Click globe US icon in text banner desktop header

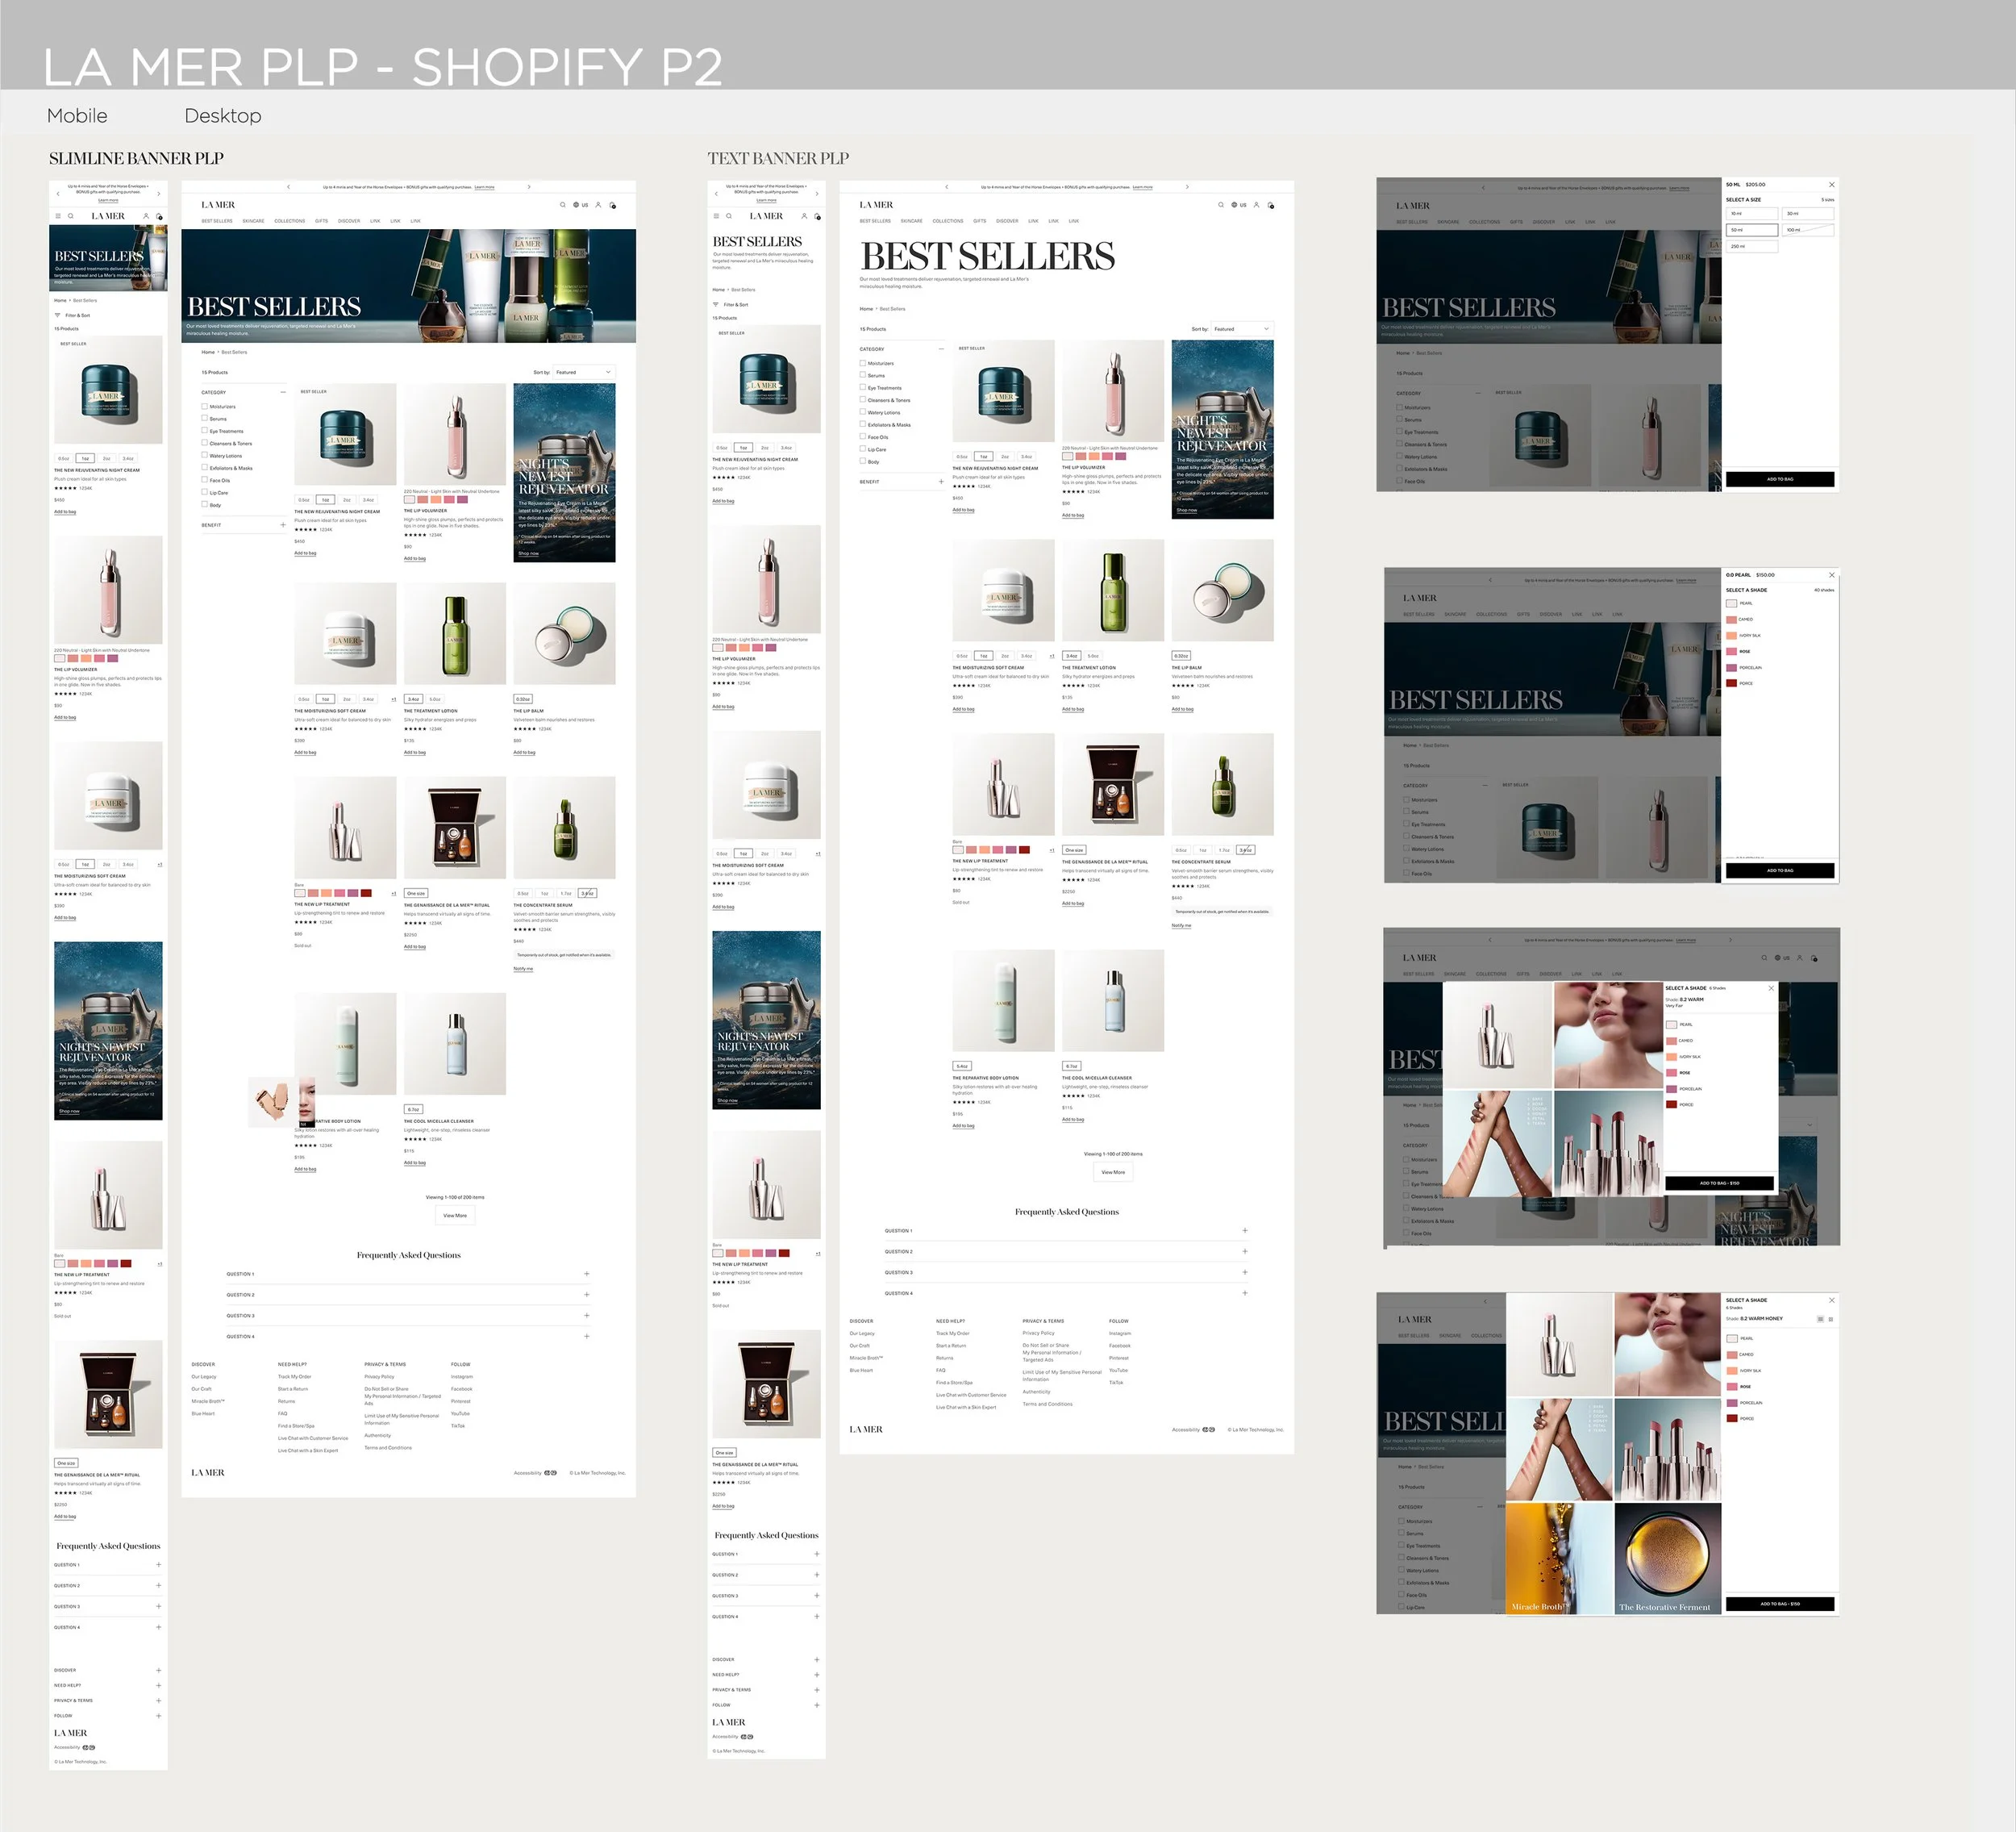point(1238,205)
